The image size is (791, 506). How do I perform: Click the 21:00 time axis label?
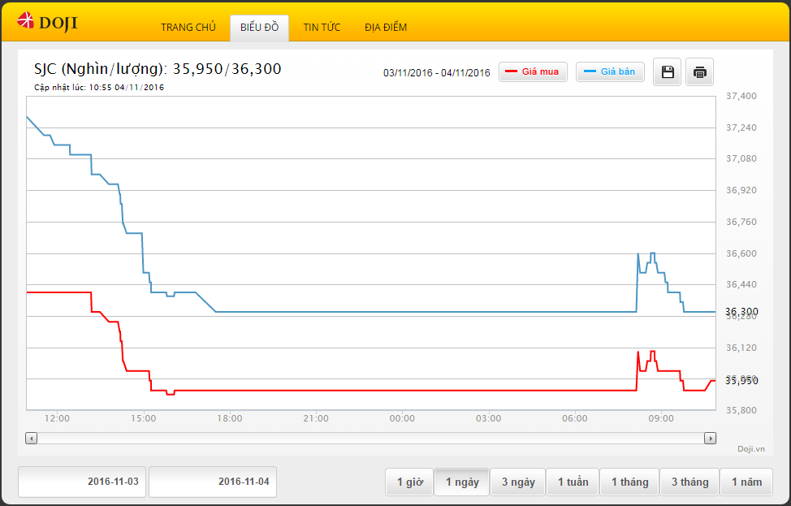(316, 419)
